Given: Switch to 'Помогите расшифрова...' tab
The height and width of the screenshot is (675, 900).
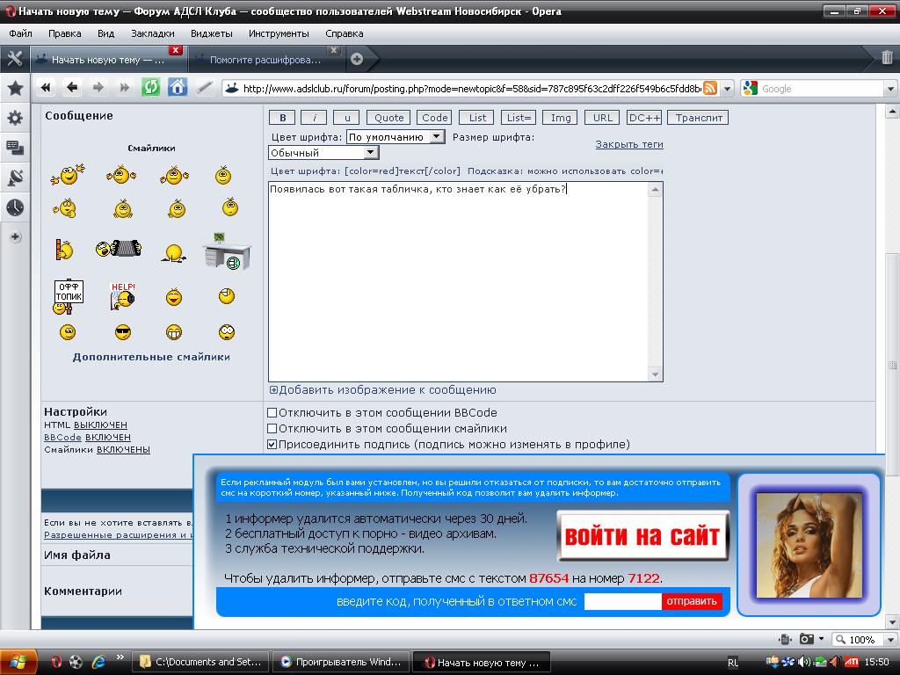Looking at the screenshot, I should point(265,60).
